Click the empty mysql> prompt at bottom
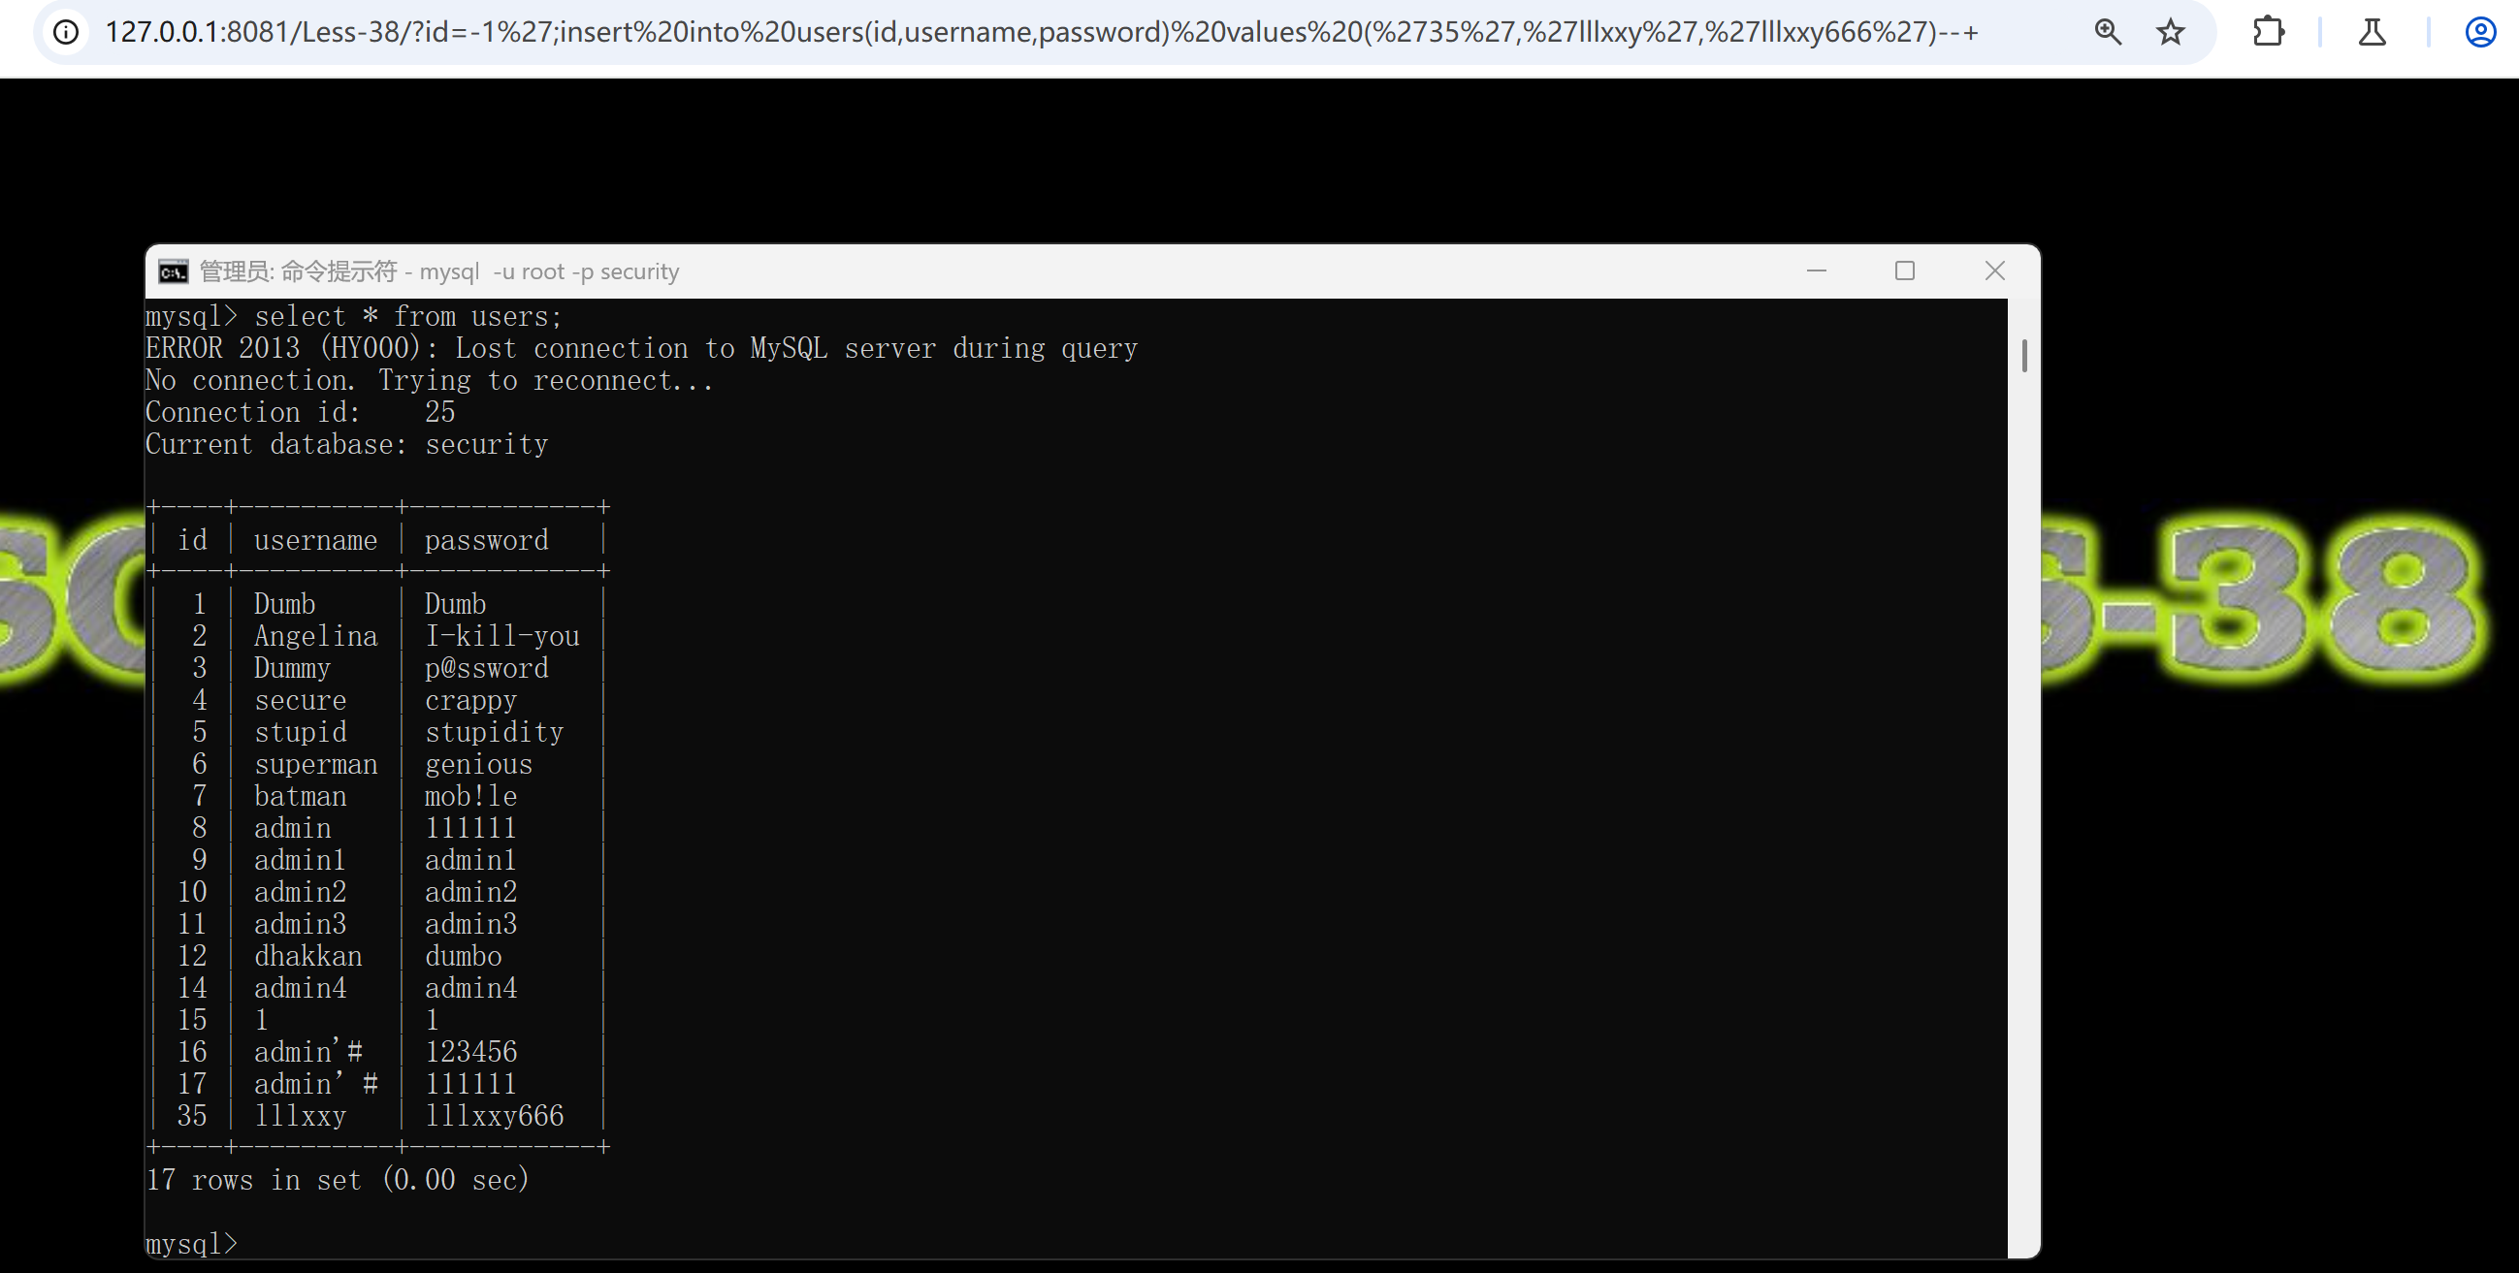Screen dimensions: 2519x1273 192,1243
